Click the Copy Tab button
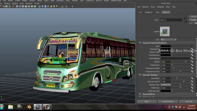 (188, 101)
